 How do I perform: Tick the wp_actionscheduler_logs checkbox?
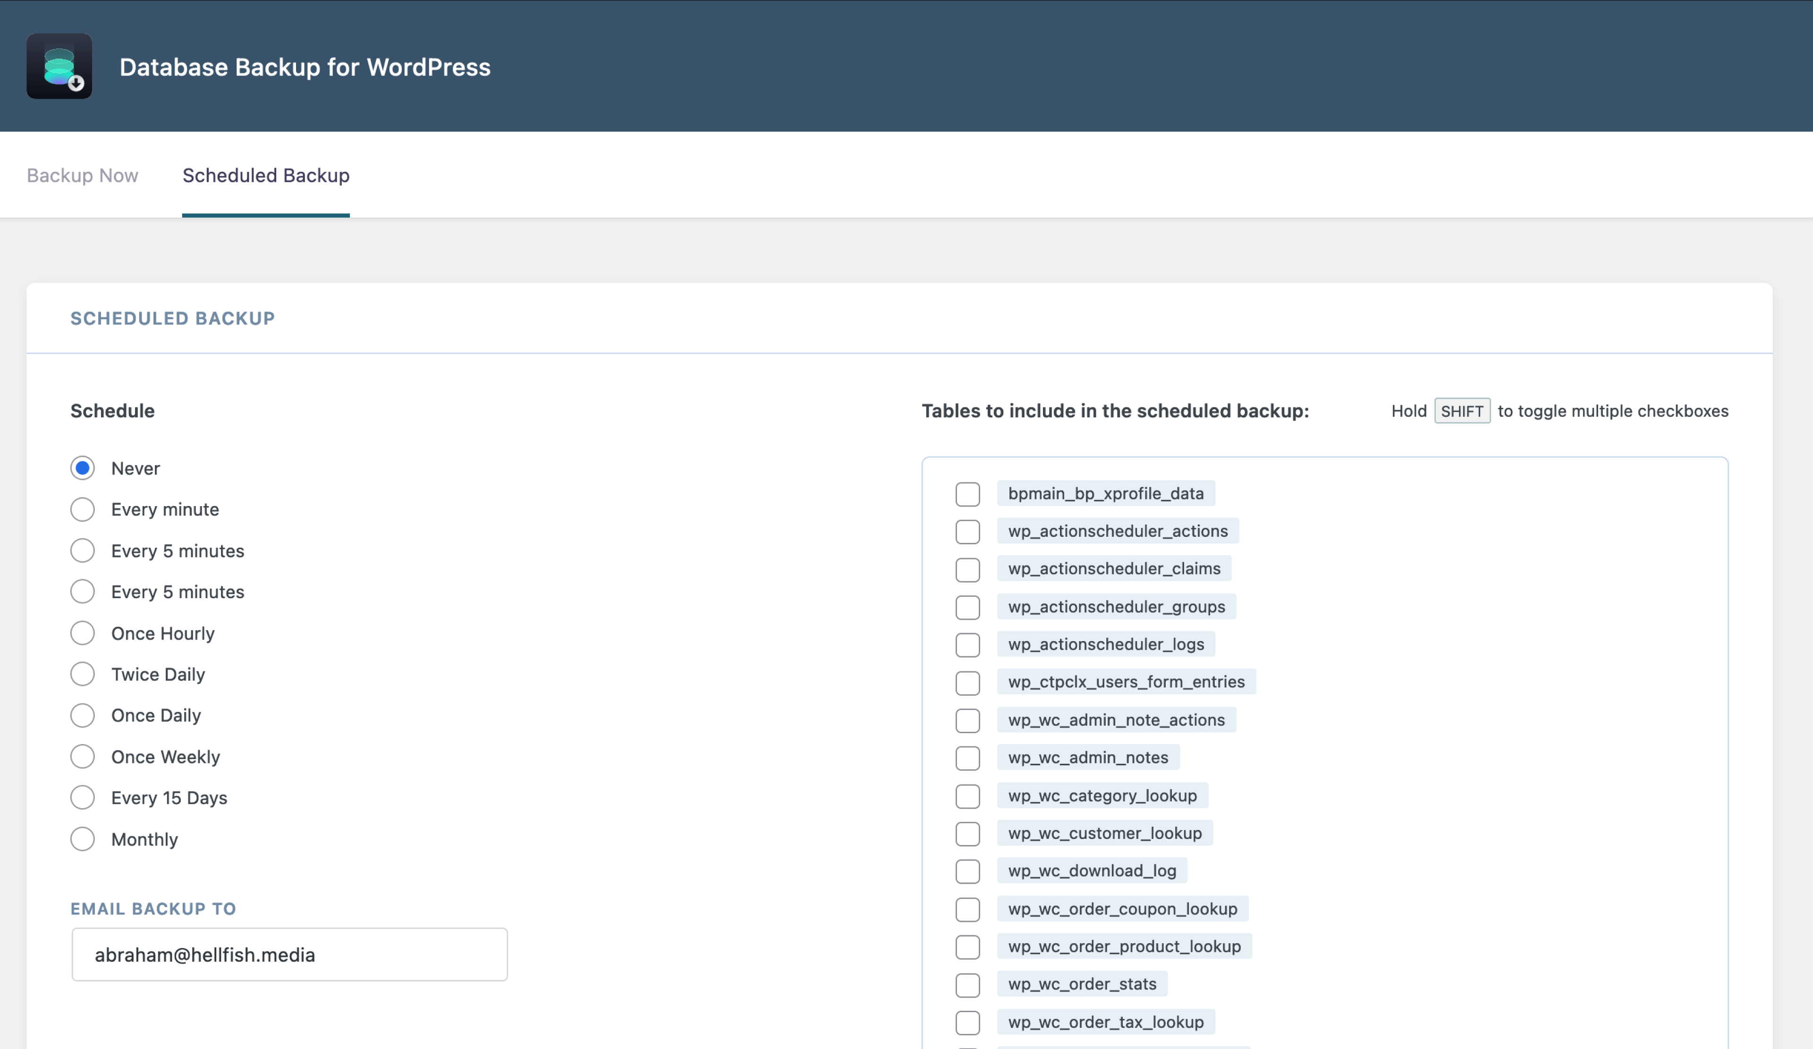click(968, 645)
